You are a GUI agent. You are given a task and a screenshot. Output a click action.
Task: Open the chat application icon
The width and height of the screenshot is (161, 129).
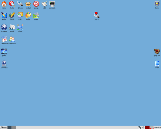coord(20,27)
